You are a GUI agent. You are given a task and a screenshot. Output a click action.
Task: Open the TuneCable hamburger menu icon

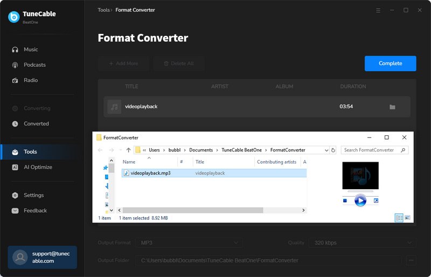(x=378, y=10)
